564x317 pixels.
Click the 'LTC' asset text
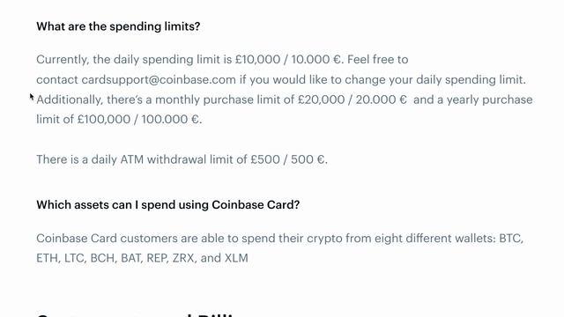coord(74,258)
